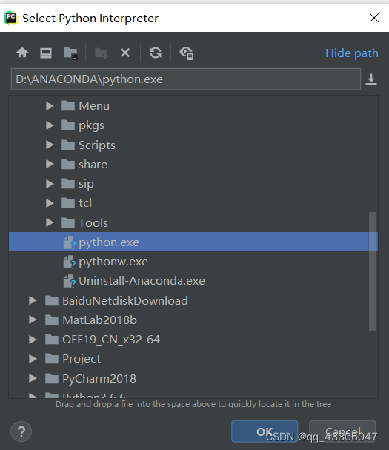Click the Scripts folder icon
This screenshot has width=389, height=450.
[x=68, y=145]
